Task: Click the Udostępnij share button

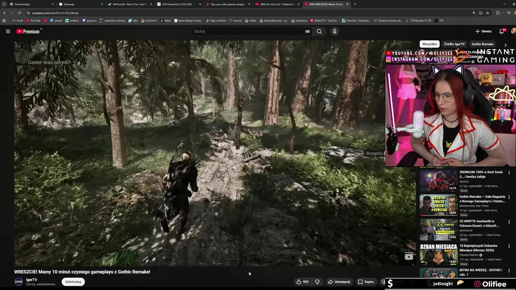Action: (x=339, y=282)
